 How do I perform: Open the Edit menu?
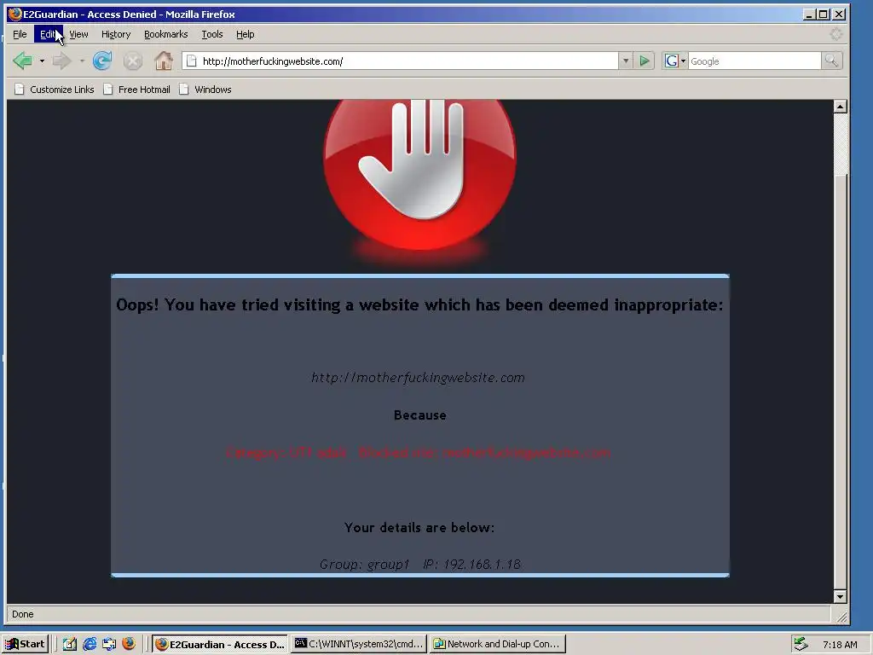pos(48,34)
